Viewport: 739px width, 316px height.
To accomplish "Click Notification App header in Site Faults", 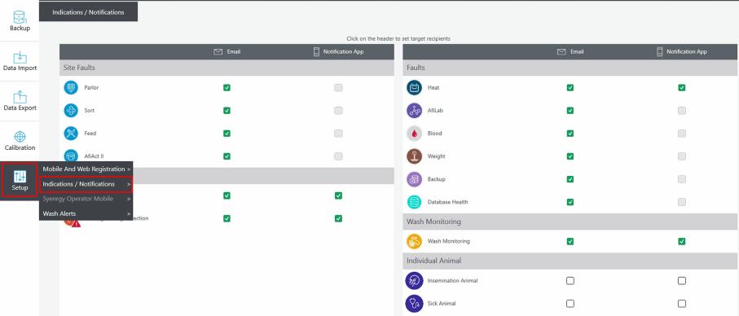I will point(338,52).
